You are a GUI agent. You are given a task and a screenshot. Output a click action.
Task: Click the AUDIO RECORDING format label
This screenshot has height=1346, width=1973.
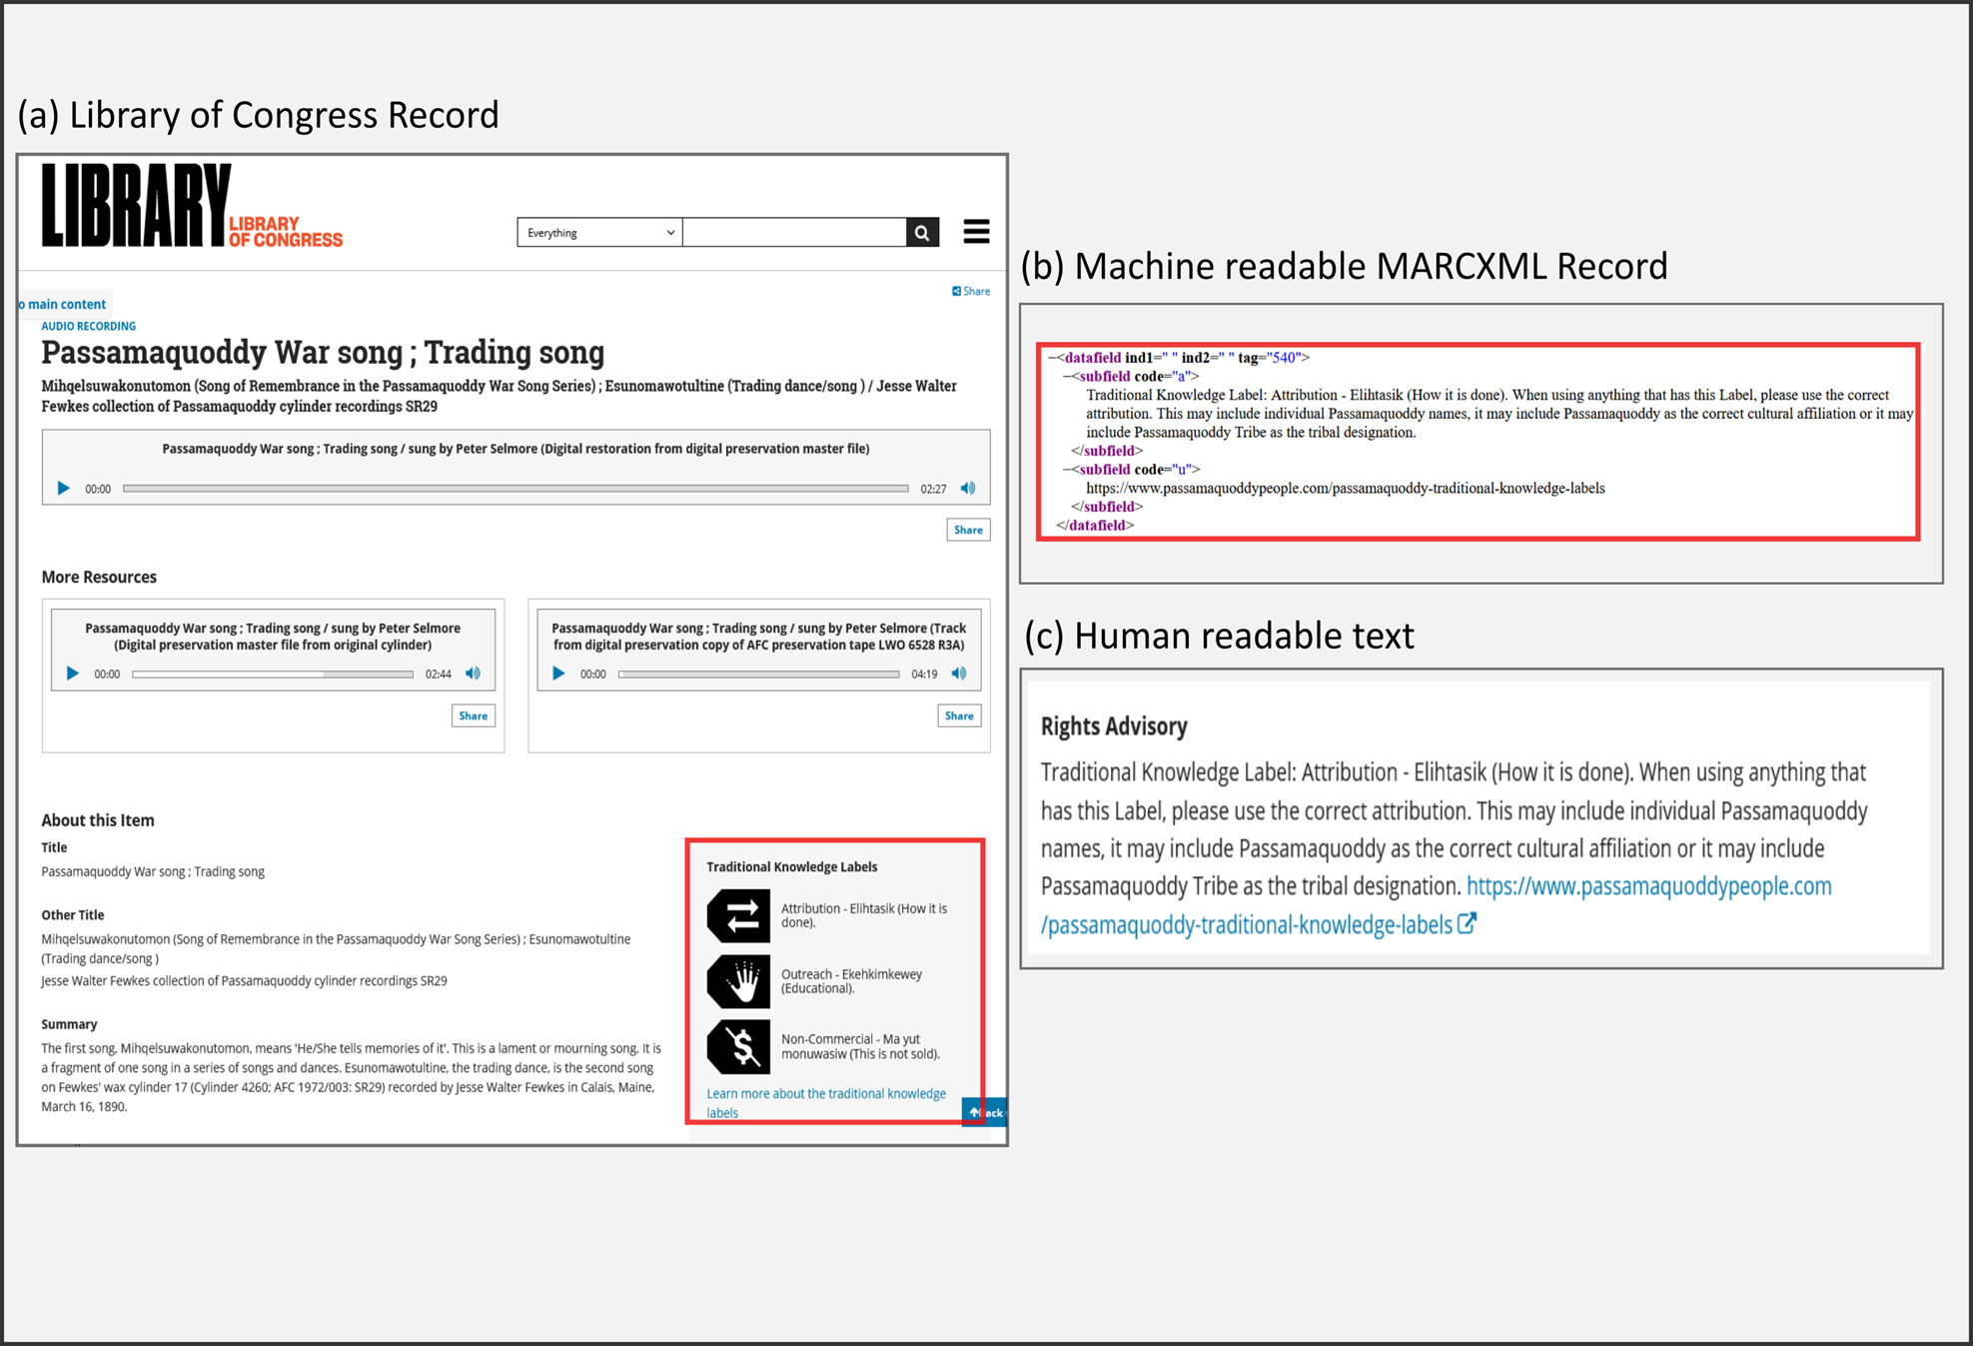88,326
